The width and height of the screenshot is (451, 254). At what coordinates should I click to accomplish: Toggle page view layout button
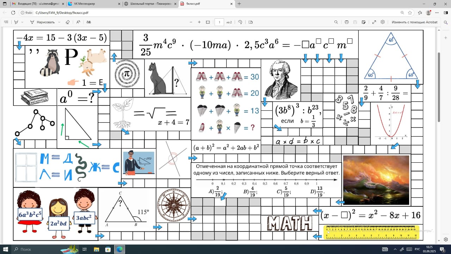251,22
